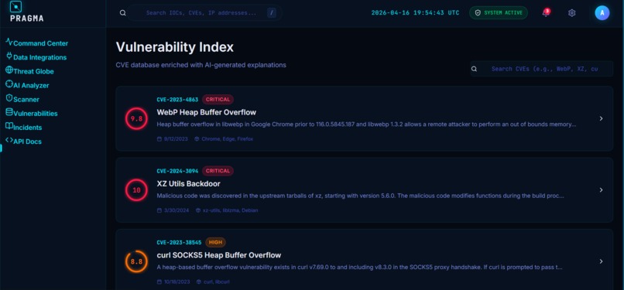
Task: Click the Threat Globe globe icon
Action: [9, 70]
